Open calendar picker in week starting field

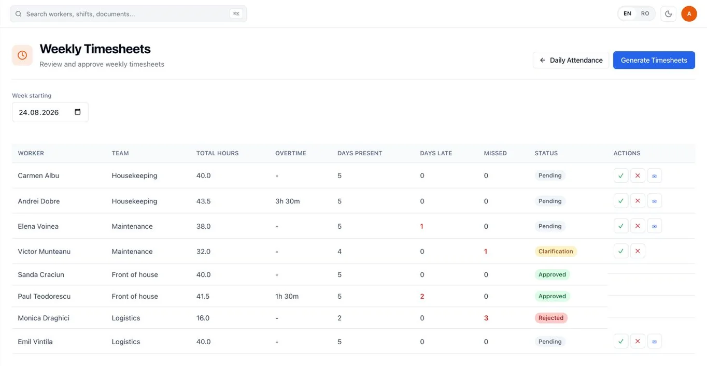coord(78,112)
